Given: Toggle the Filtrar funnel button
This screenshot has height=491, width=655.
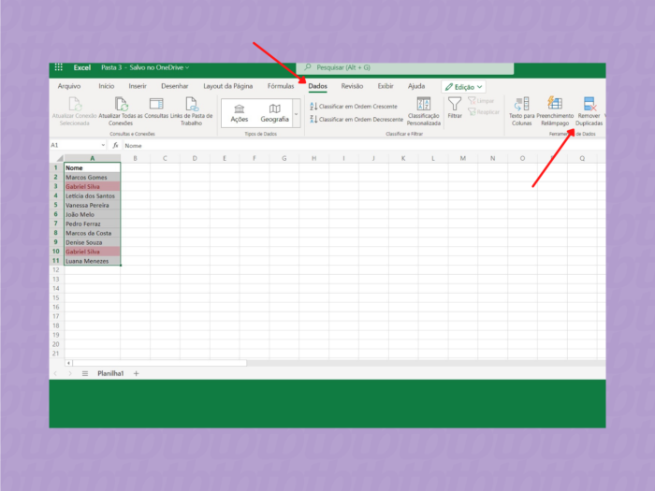Looking at the screenshot, I should coord(455,108).
